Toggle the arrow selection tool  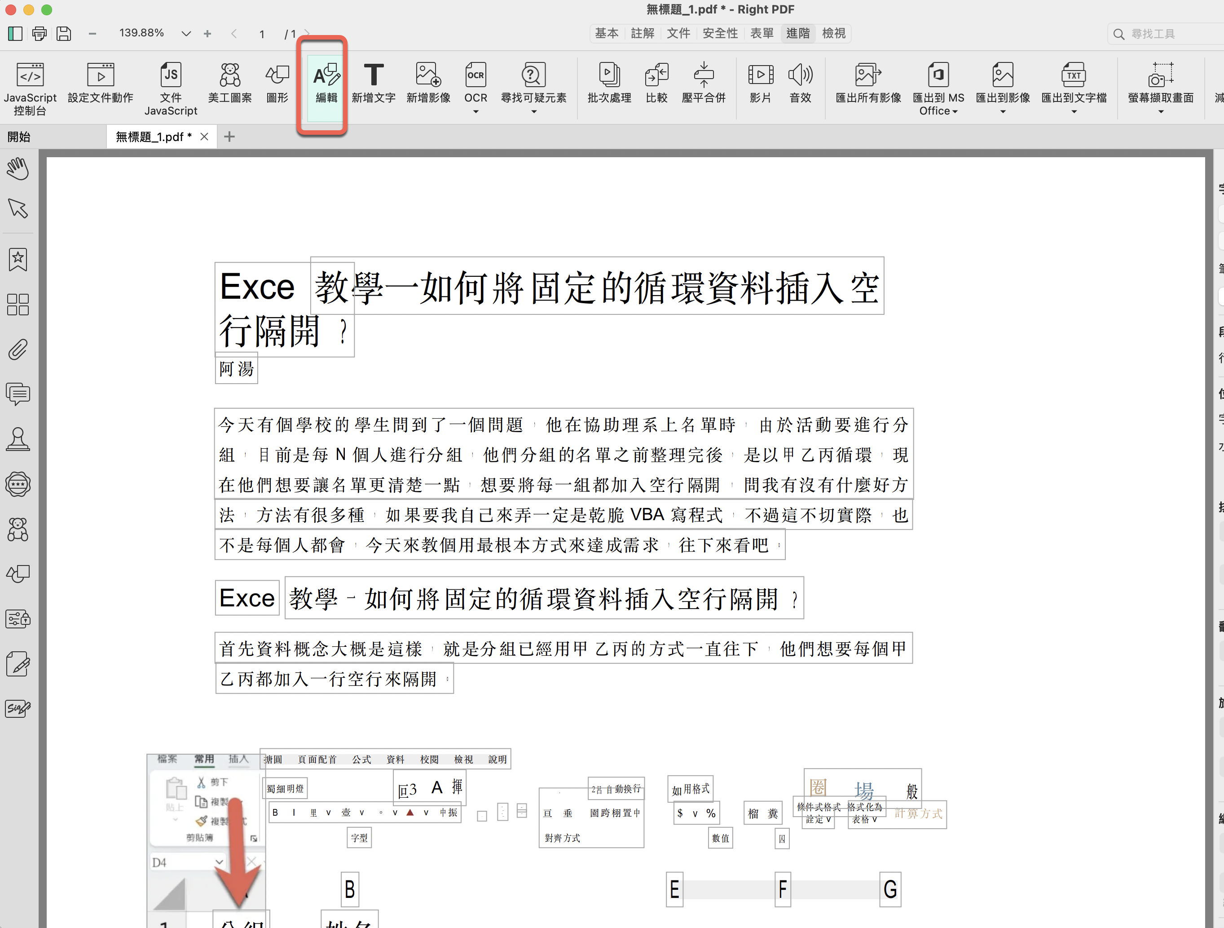point(18,209)
